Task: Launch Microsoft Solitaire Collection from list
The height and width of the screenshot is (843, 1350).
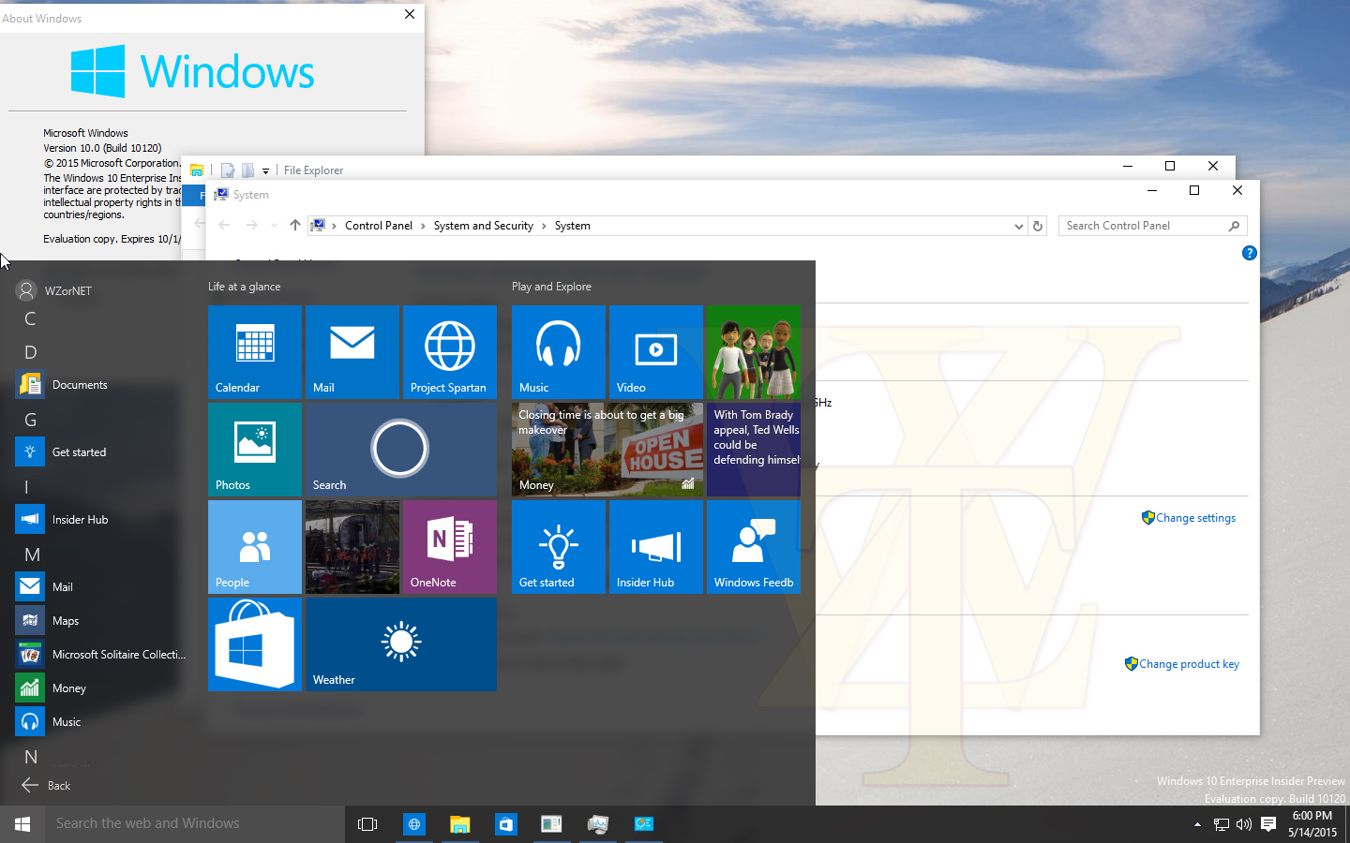Action: pyautogui.click(x=101, y=655)
